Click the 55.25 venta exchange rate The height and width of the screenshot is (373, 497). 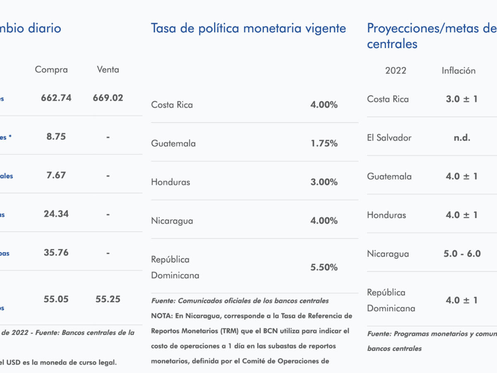click(x=108, y=299)
